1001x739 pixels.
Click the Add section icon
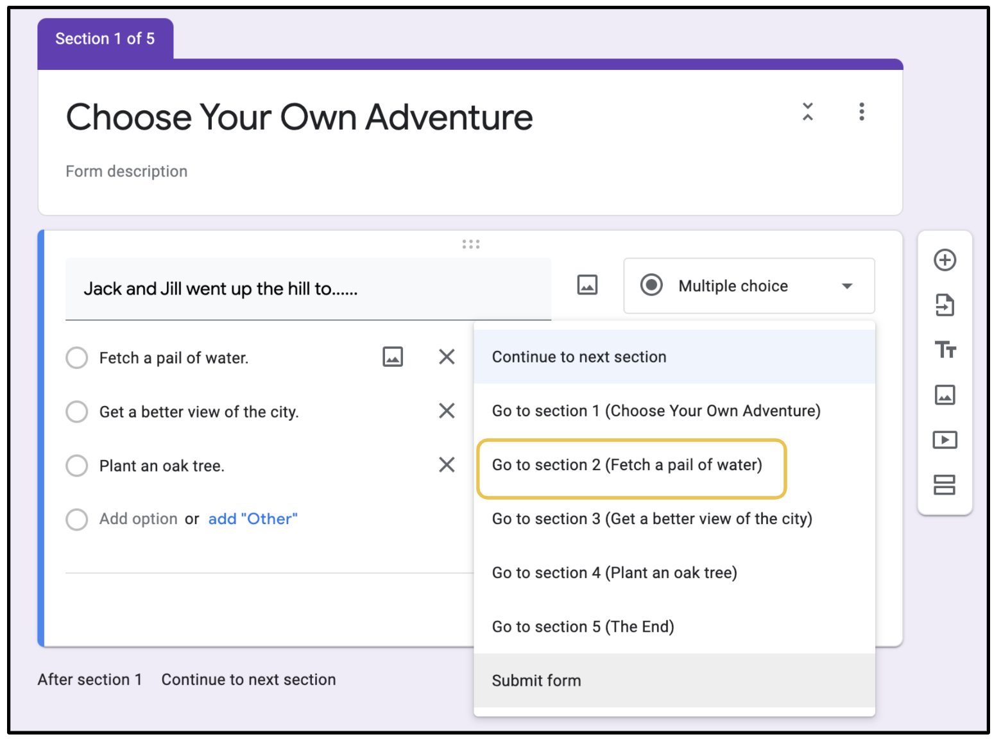pyautogui.click(x=945, y=485)
